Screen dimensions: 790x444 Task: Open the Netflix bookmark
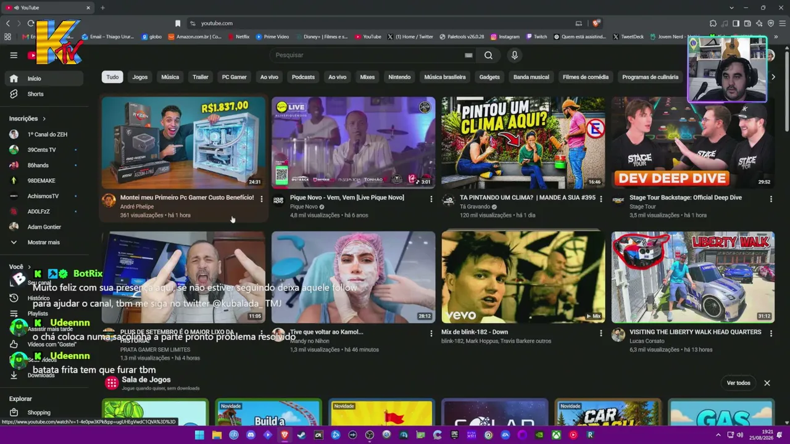click(x=239, y=37)
